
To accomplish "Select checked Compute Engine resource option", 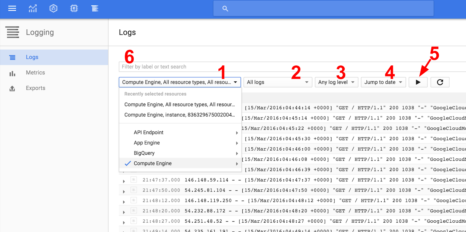I will pyautogui.click(x=153, y=163).
